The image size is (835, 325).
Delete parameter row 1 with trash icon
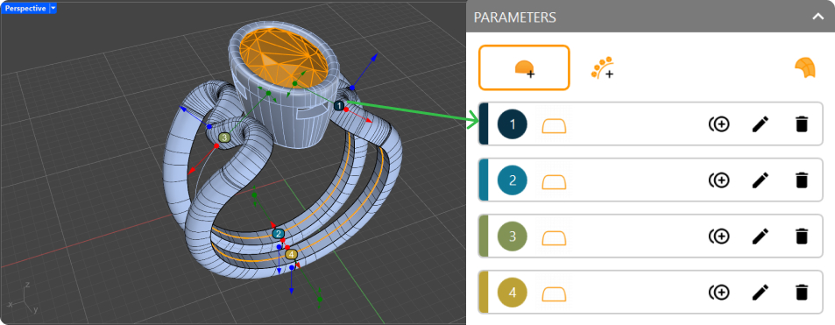tap(801, 124)
